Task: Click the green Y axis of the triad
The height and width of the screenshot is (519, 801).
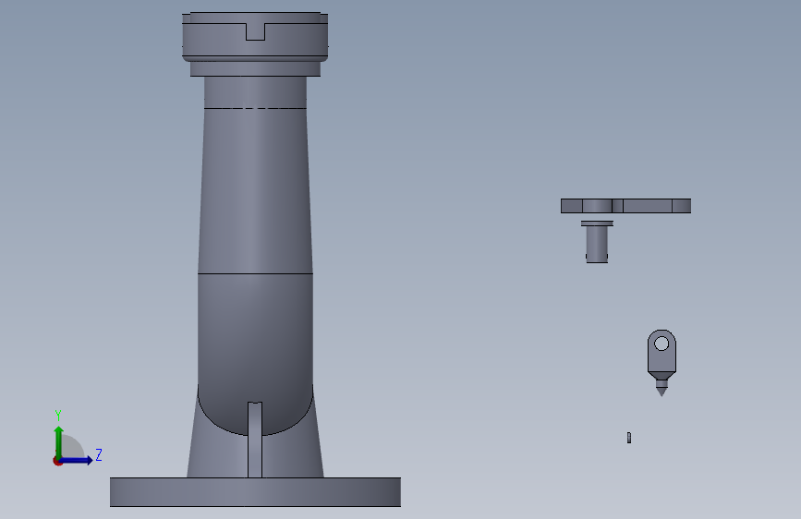Action: pos(59,441)
